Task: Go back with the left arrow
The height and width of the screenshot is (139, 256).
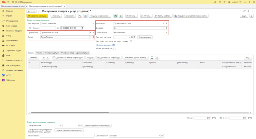Action: click(x=29, y=11)
